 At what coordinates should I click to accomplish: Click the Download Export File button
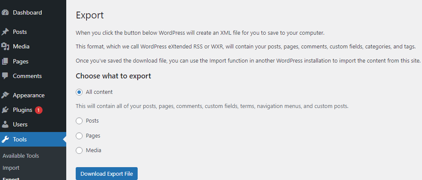[x=107, y=174]
